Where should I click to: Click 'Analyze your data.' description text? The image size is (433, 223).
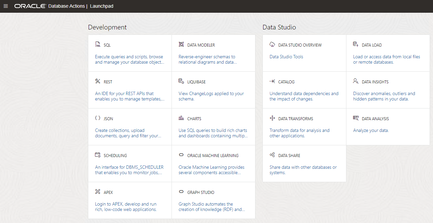point(371,131)
